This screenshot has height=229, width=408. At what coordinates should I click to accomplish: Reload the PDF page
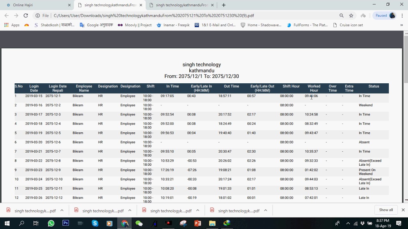point(26,16)
